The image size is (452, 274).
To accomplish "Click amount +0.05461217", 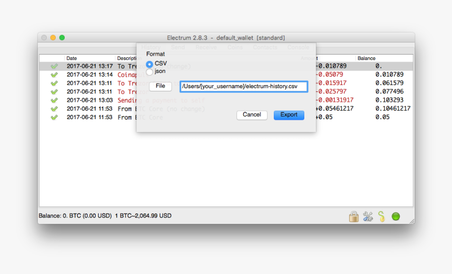I will (x=334, y=109).
